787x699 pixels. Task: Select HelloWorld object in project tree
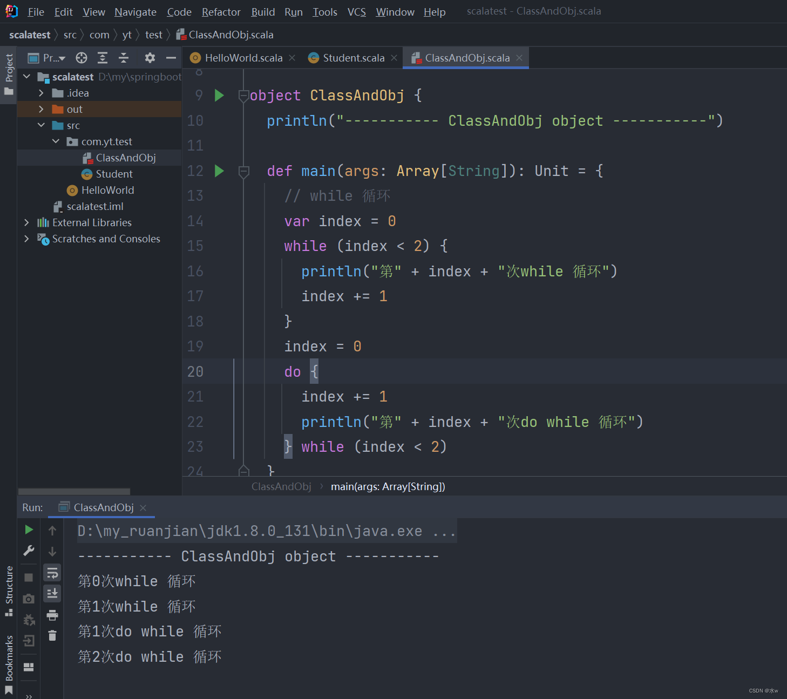(x=107, y=190)
